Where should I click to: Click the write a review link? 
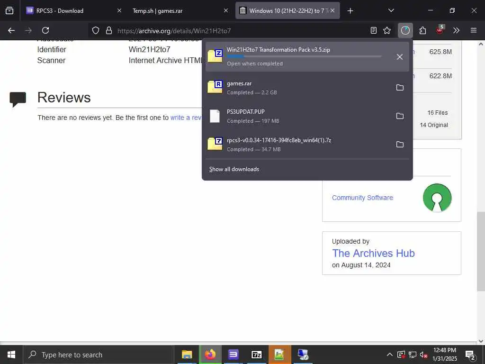(186, 118)
